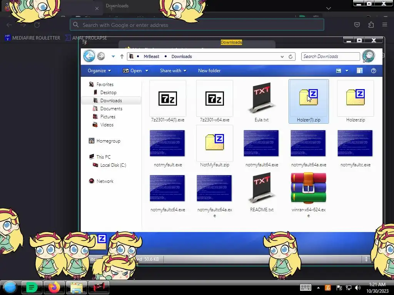Open recent locations dropdown arrow
Image resolution: width=394 pixels, height=295 pixels.
click(x=114, y=56)
